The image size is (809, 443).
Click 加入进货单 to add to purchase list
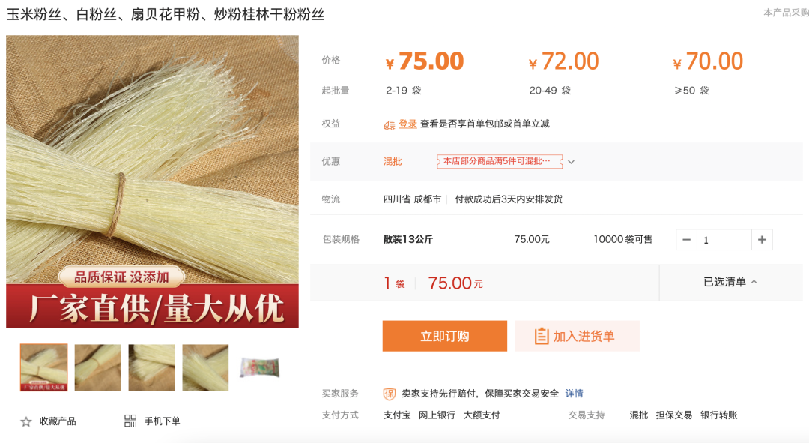pyautogui.click(x=578, y=336)
